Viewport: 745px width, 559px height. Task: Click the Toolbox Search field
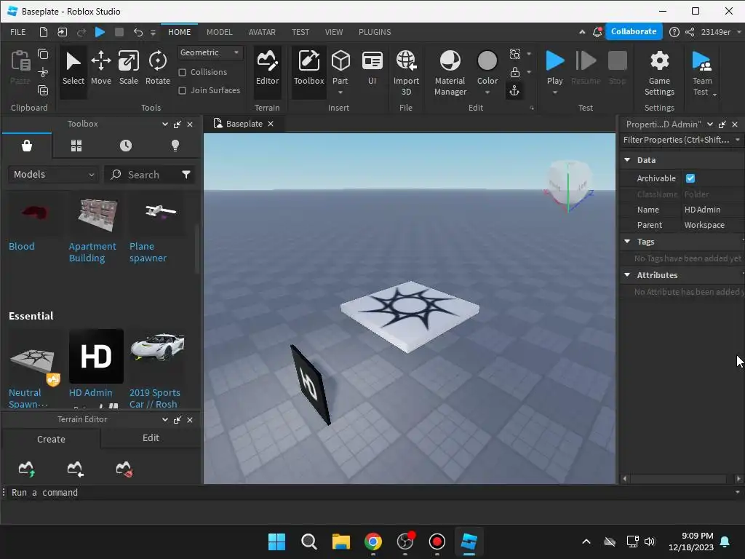click(x=143, y=175)
